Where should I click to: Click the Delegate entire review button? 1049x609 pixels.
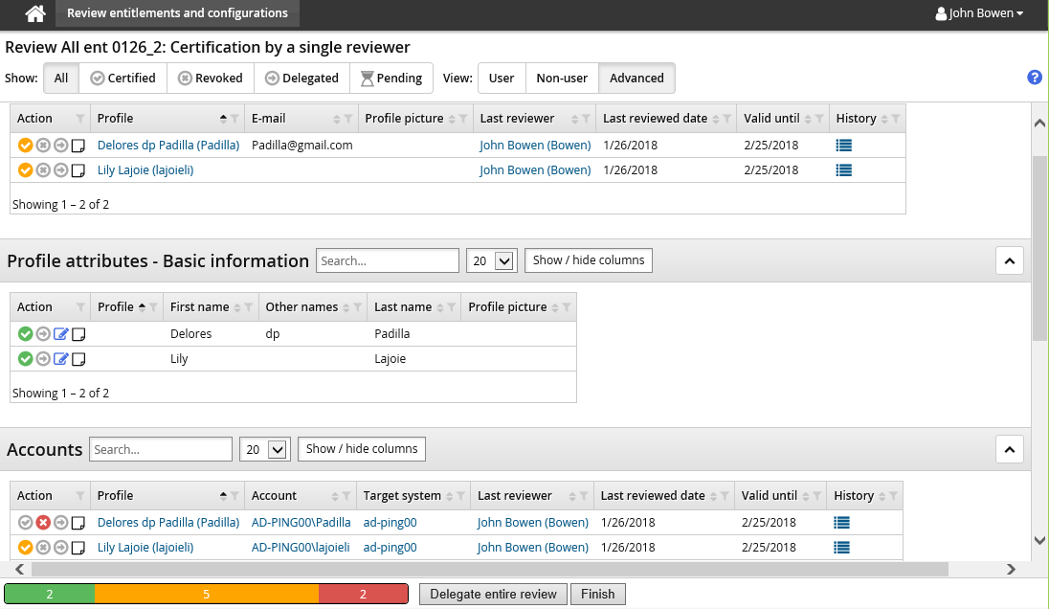493,594
